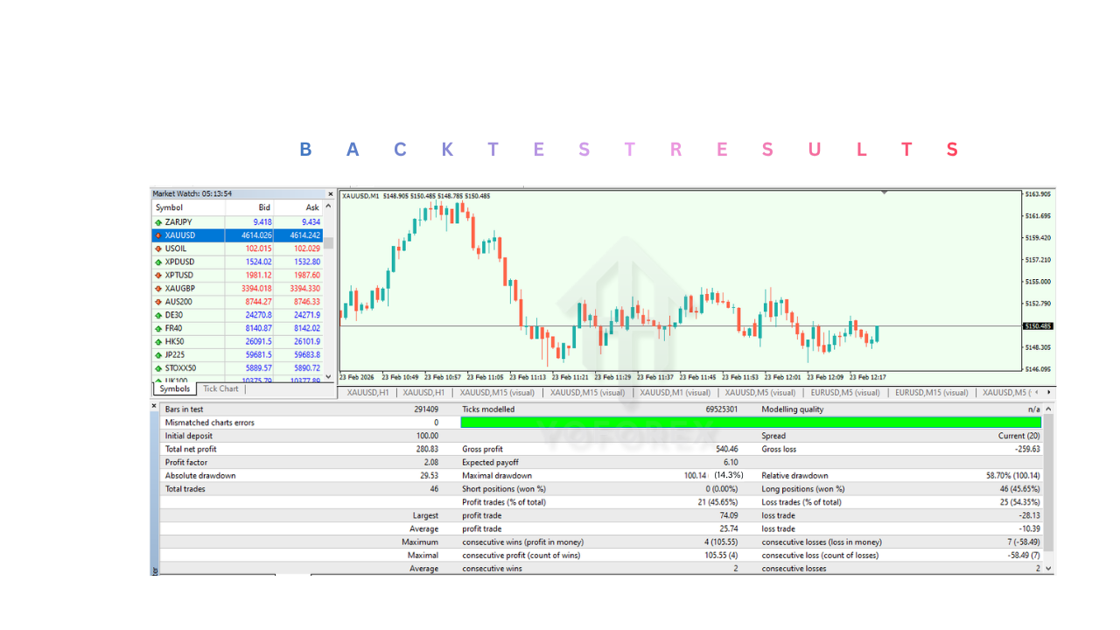Image resolution: width=1120 pixels, height=630 pixels.
Task: Click the chart shift triangle marker atop chart
Action: pos(885,192)
